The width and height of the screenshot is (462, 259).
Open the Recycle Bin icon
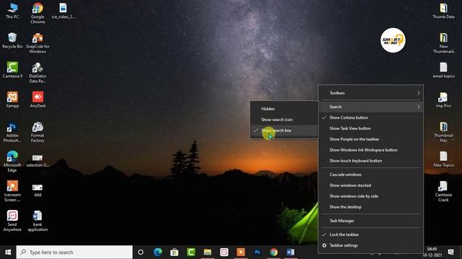(x=12, y=41)
